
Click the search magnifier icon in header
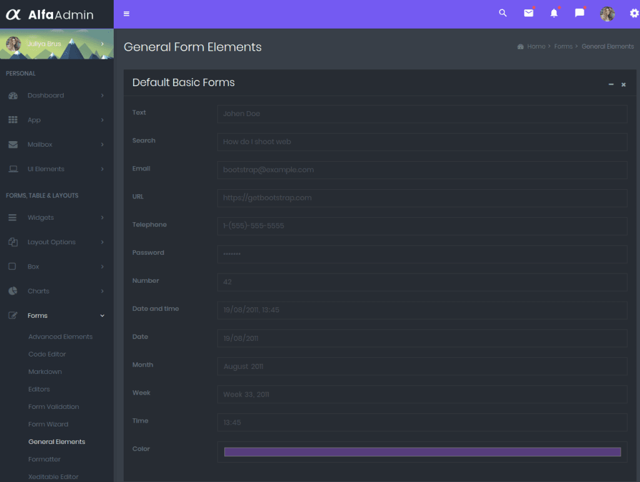pos(502,13)
